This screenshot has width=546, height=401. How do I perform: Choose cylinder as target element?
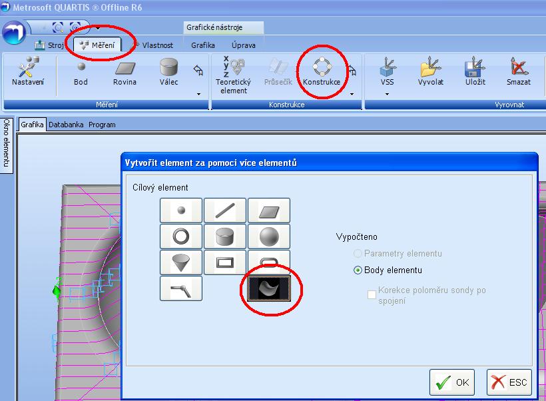tap(225, 236)
